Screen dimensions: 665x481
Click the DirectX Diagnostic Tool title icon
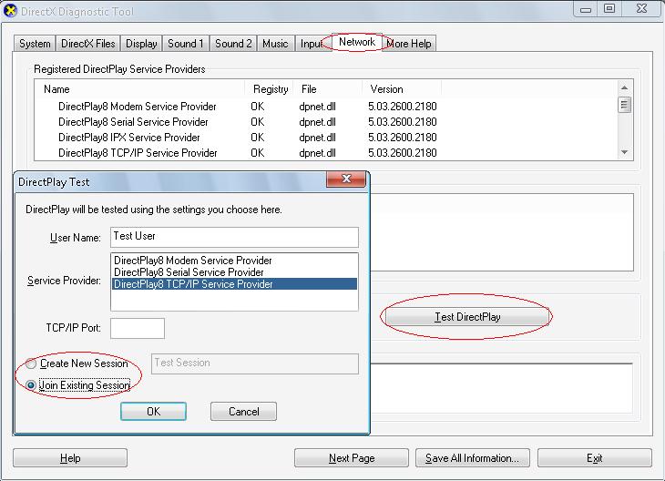coord(10,11)
